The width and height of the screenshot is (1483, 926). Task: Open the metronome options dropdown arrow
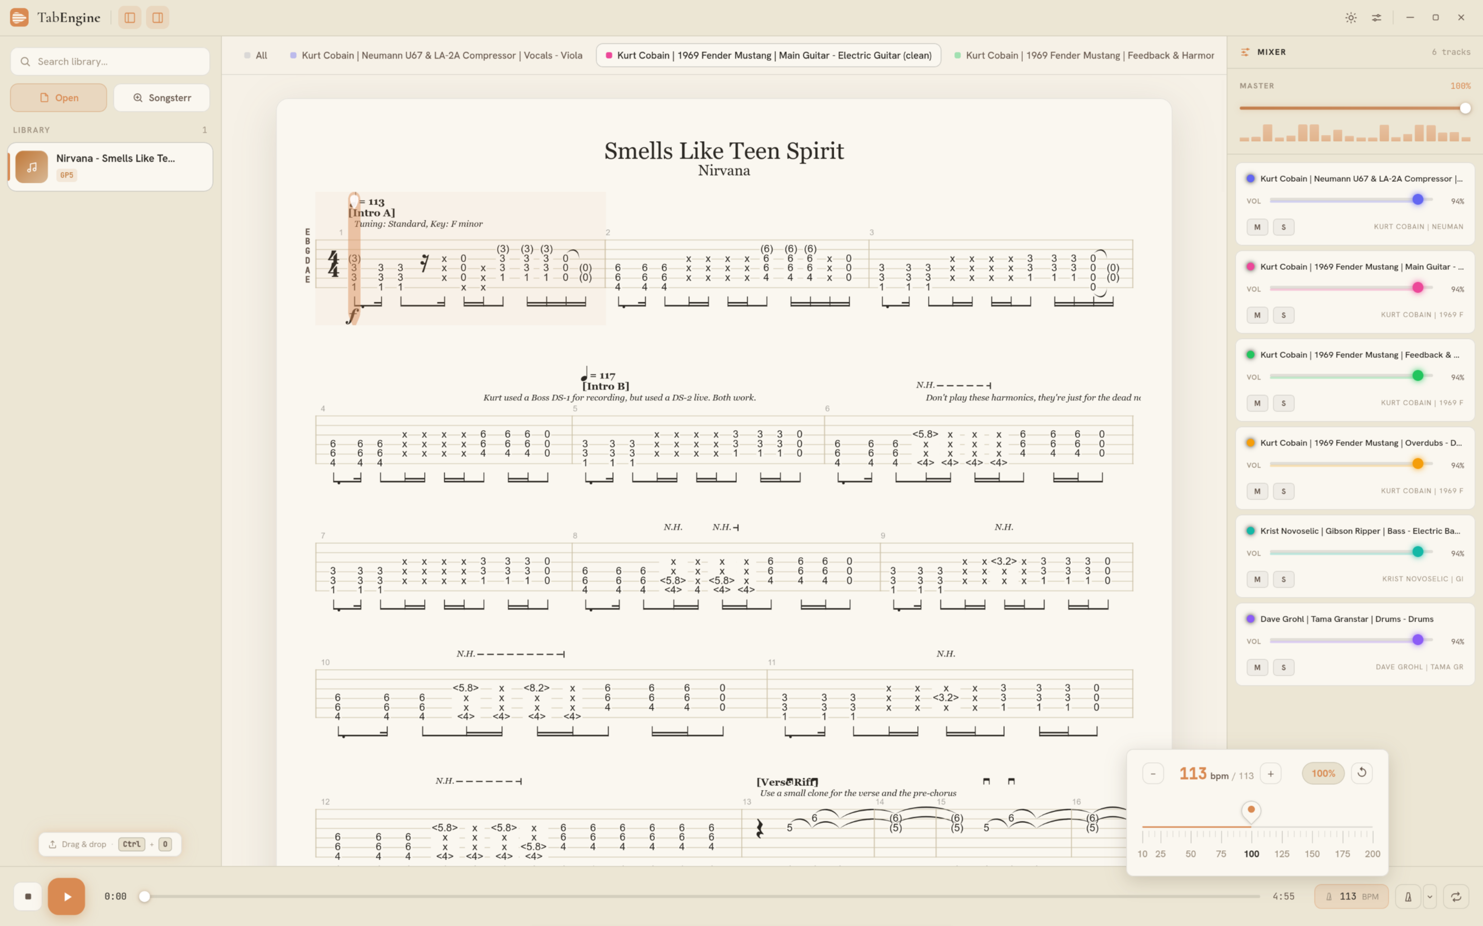tap(1430, 897)
